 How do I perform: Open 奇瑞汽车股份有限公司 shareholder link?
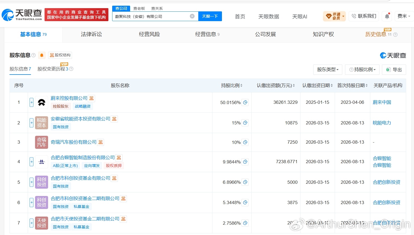coord(74,142)
